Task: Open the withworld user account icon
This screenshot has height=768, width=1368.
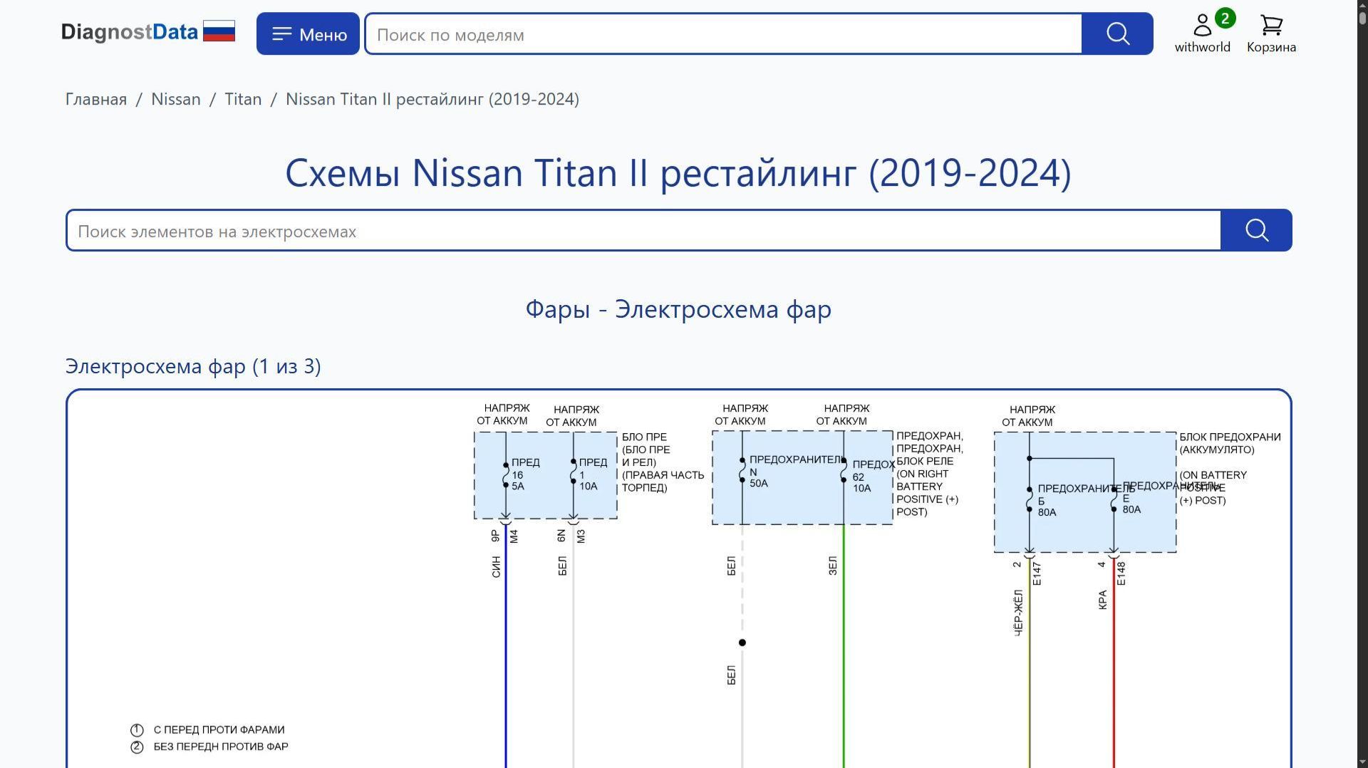Action: click(1203, 33)
